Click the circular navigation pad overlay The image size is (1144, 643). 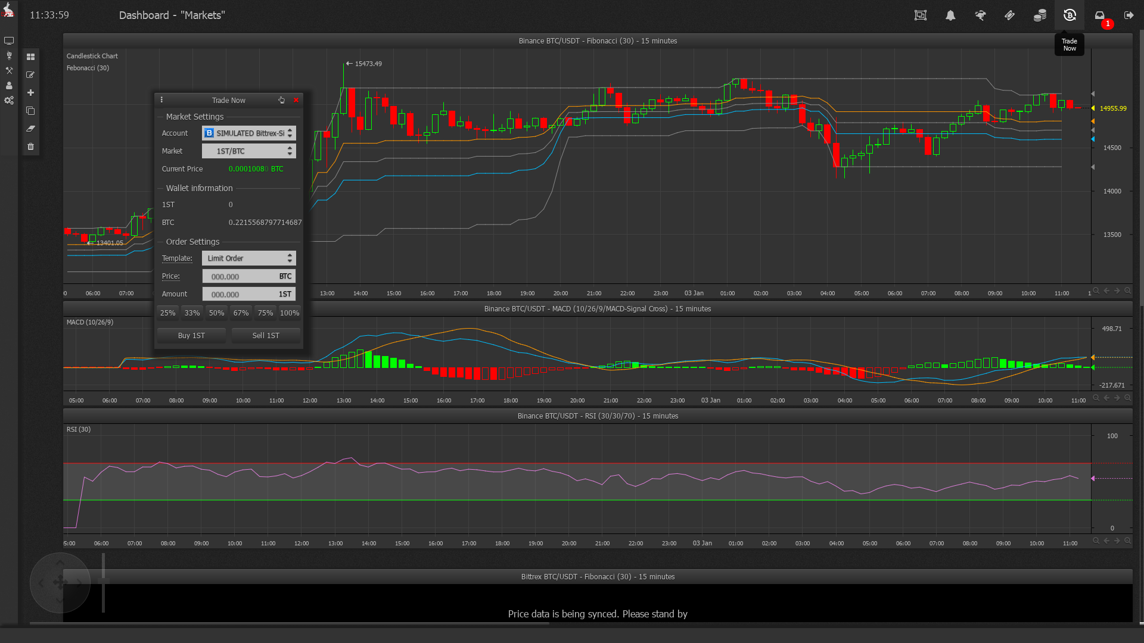[60, 583]
